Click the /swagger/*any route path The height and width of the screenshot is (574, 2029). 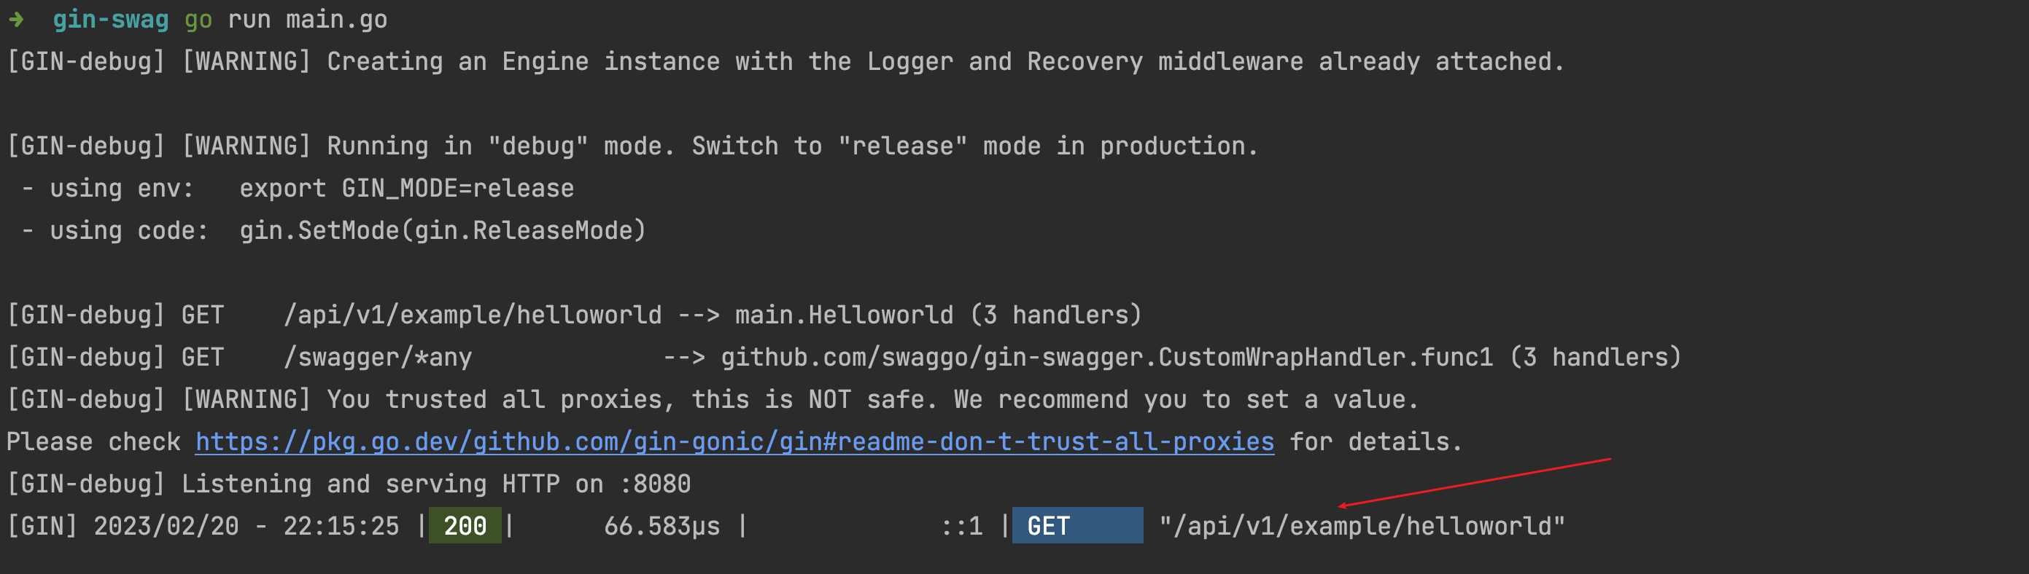tap(377, 358)
